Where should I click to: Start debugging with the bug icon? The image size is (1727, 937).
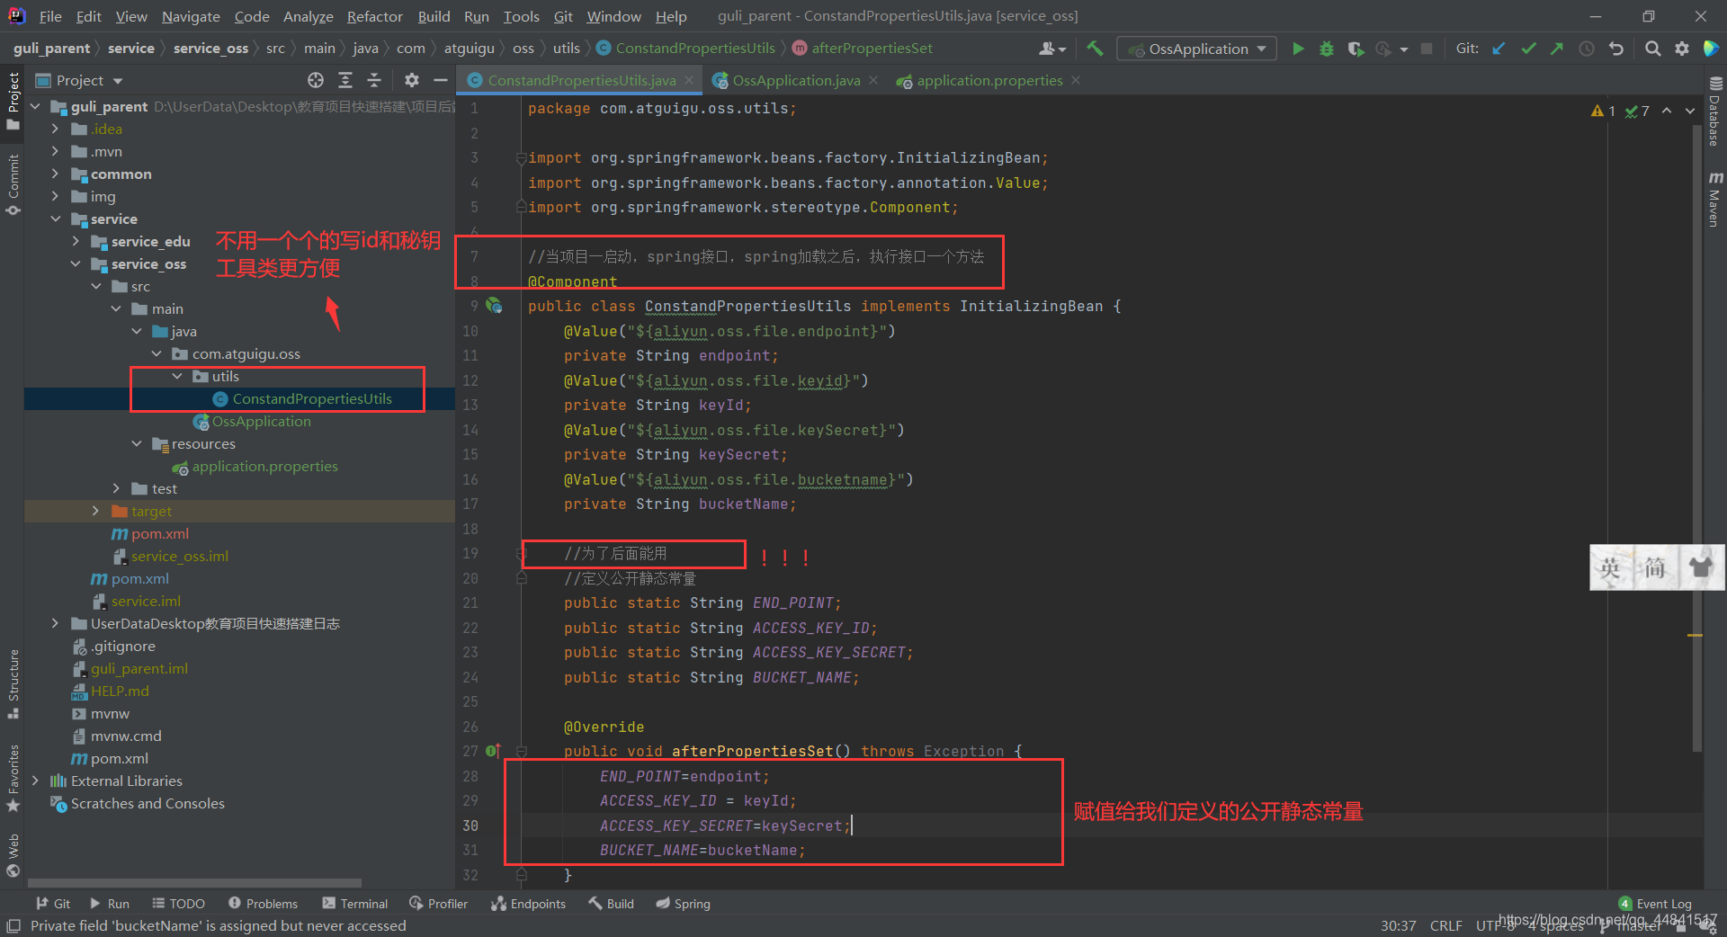[1327, 49]
